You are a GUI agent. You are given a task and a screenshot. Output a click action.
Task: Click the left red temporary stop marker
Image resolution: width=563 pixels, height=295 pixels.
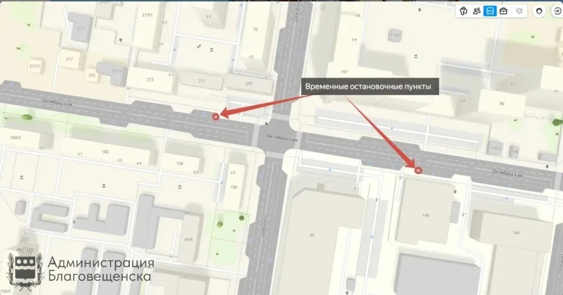point(216,117)
